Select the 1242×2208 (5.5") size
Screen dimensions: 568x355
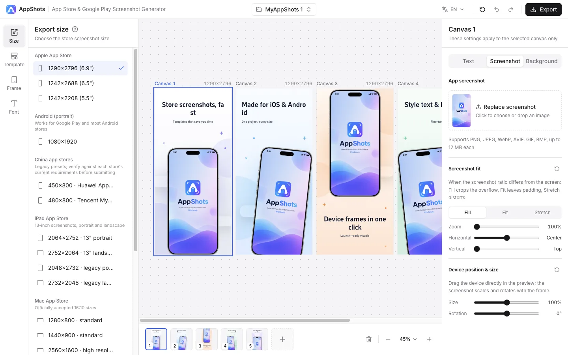click(x=80, y=98)
